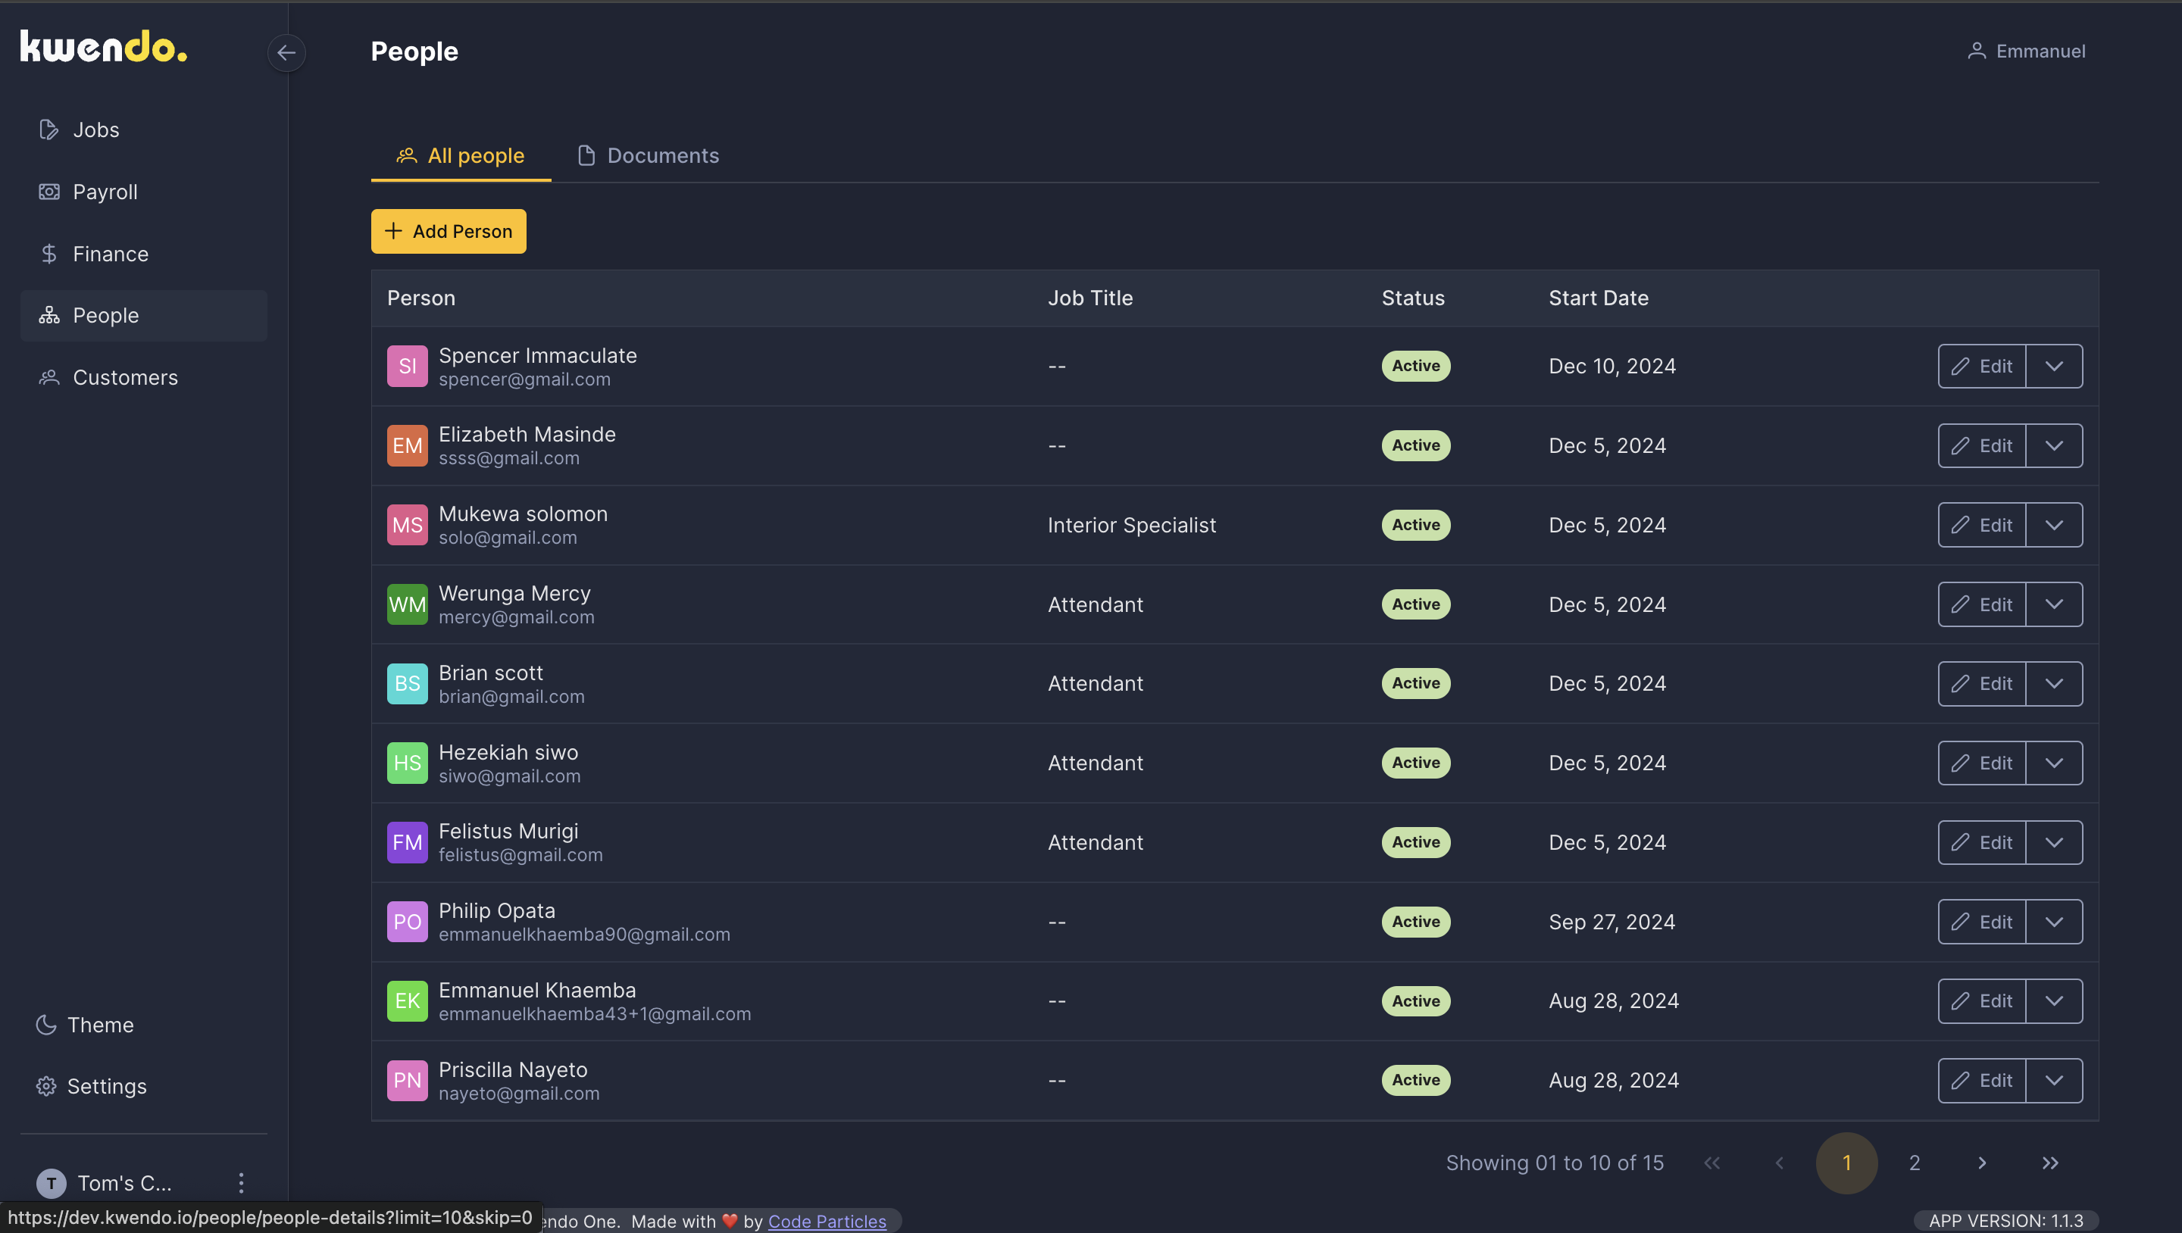
Task: Switch to All people tab
Action: click(461, 156)
